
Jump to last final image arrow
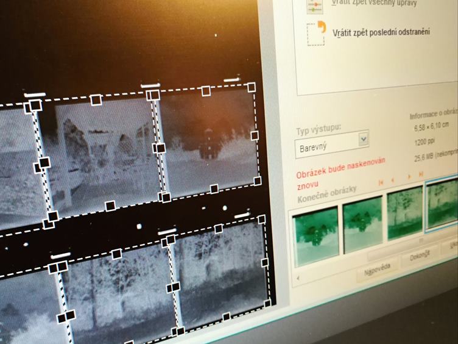(421, 174)
